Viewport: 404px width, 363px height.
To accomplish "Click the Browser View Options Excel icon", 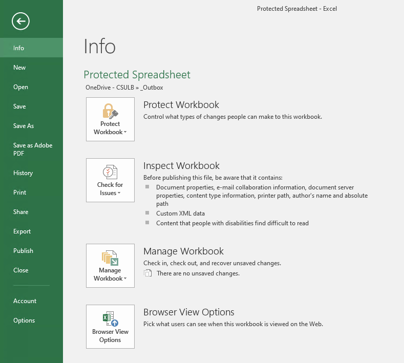I will (110, 318).
